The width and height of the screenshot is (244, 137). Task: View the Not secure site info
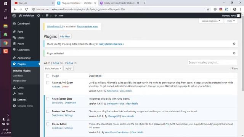pyautogui.click(x=40, y=9)
